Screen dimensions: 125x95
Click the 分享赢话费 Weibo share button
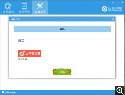coord(29,54)
